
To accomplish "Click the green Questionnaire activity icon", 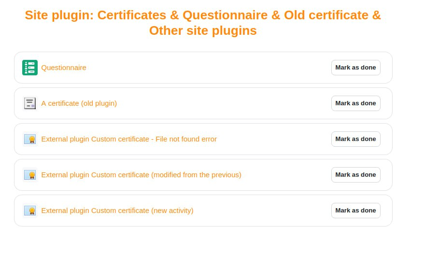I will coord(30,68).
